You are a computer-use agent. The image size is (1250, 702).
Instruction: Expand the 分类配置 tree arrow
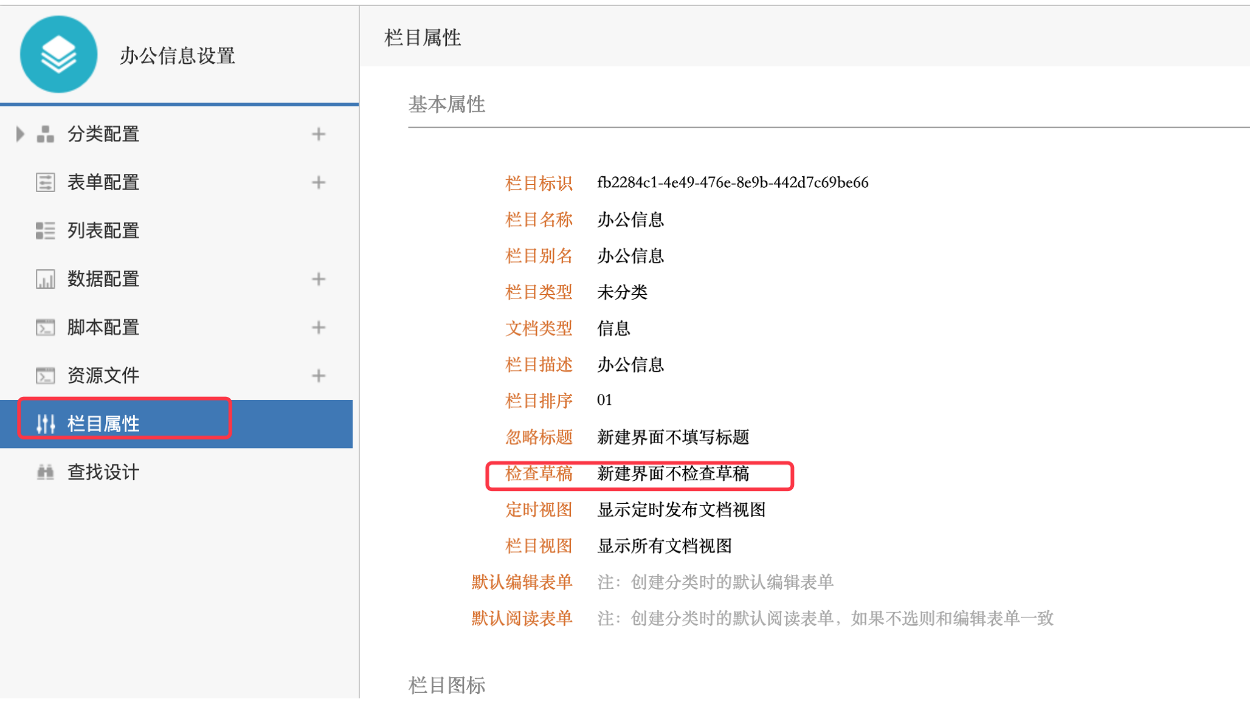tap(20, 134)
